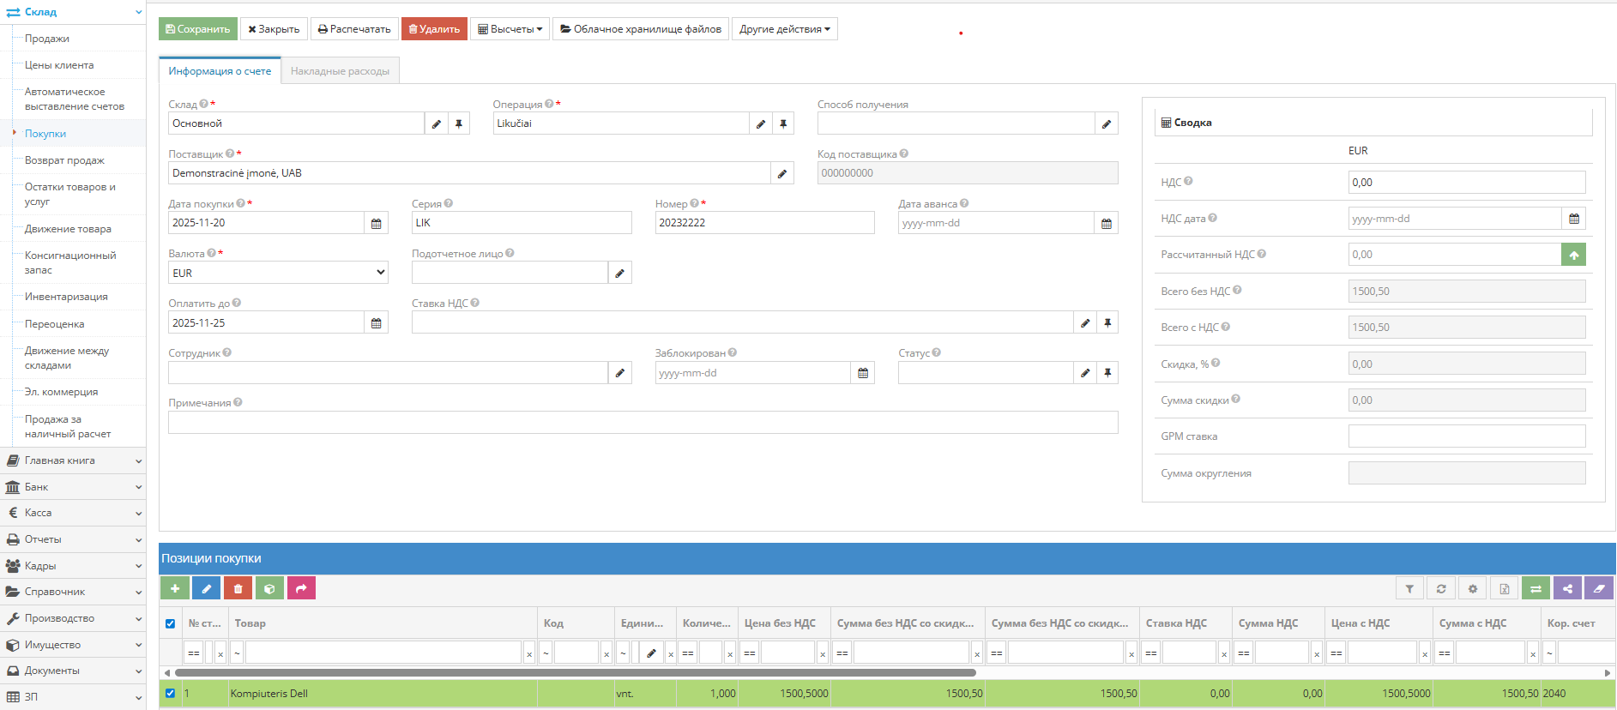This screenshot has height=710, width=1617.
Task: Open the Высчеты dropdown menu
Action: click(510, 29)
